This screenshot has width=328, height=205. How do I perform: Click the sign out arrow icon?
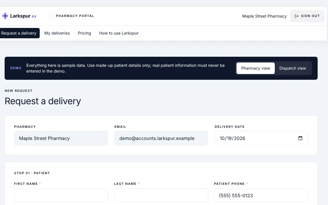click(296, 16)
